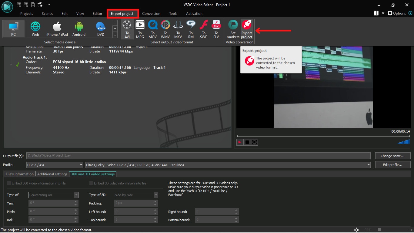Click the save project quick-access icon
This screenshot has width=414, height=233.
pos(33,5)
